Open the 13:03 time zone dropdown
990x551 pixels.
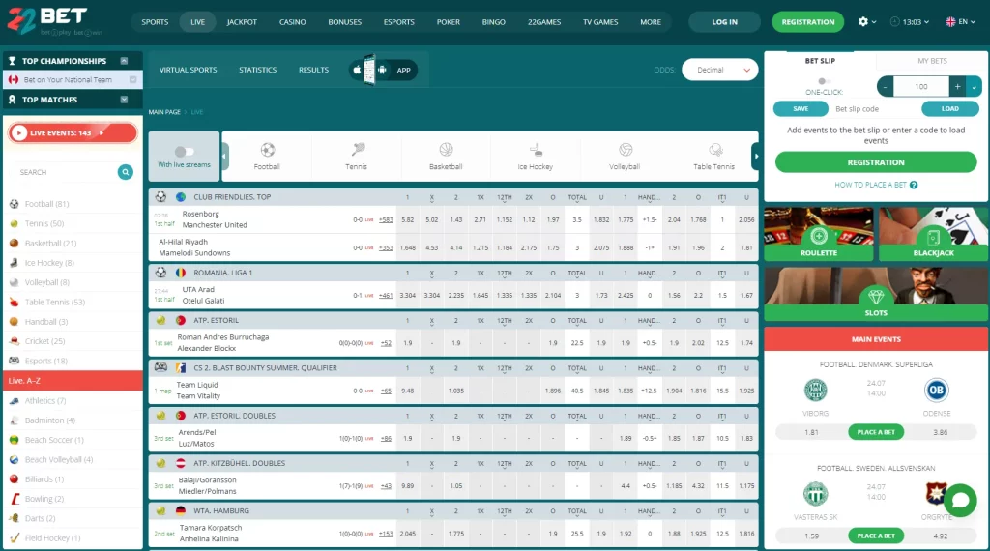[910, 21]
